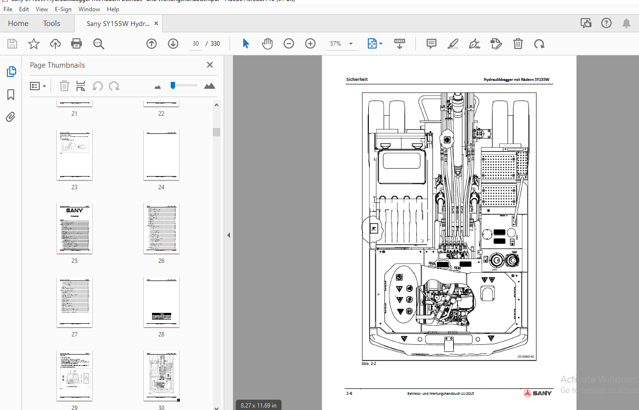Select page 23 thumbnail
The image size is (639, 410).
pos(75,154)
